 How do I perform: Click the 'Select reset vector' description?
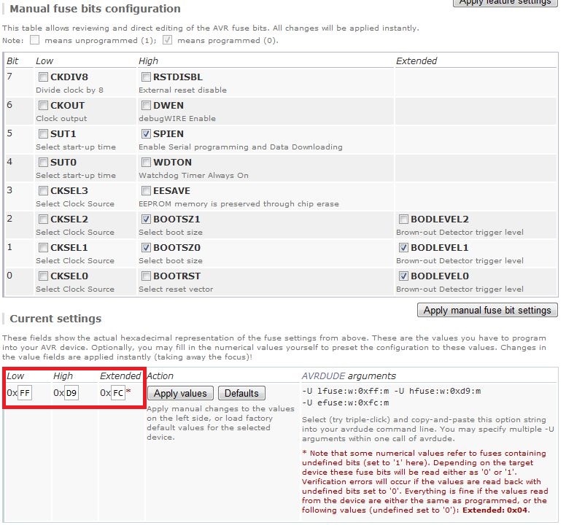click(176, 289)
